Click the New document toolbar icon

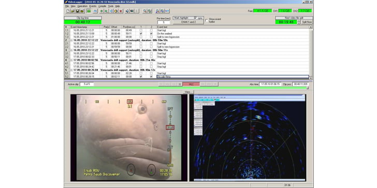point(68,11)
